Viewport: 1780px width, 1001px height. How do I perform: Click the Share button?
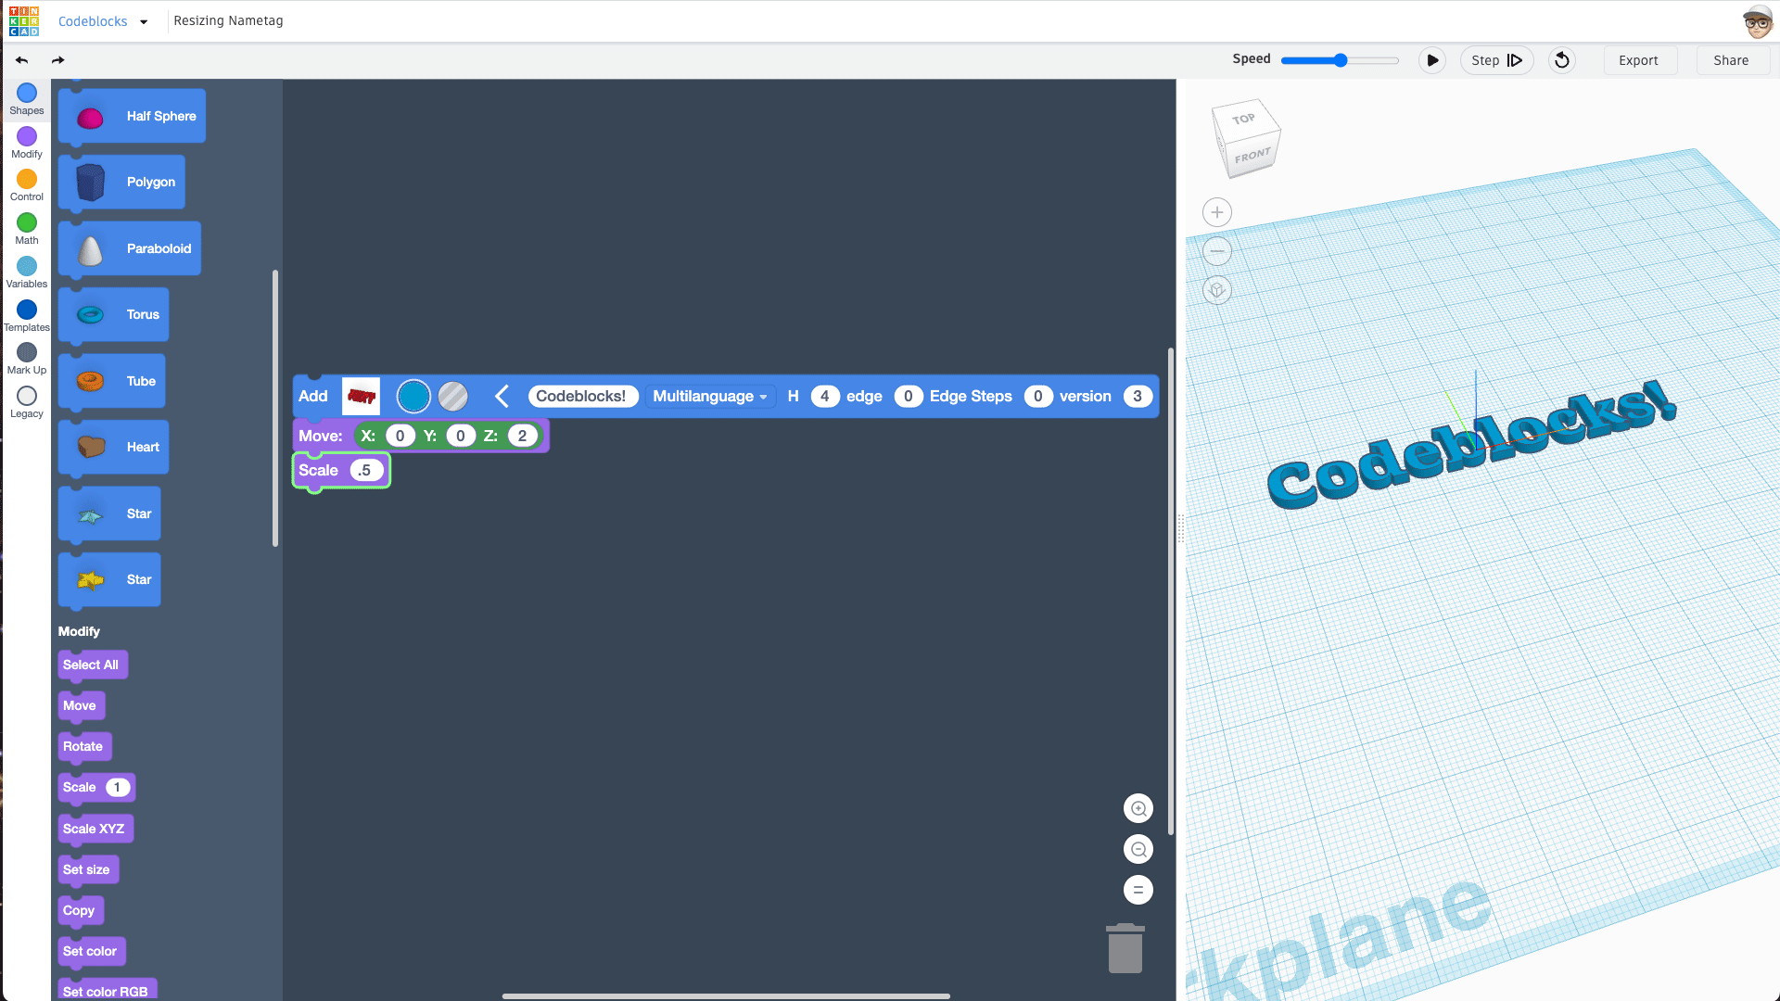pyautogui.click(x=1730, y=60)
